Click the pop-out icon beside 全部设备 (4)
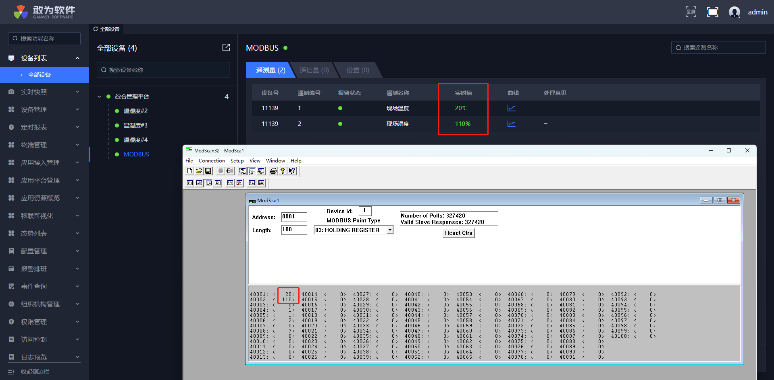Viewport: 774px width, 380px height. [226, 48]
